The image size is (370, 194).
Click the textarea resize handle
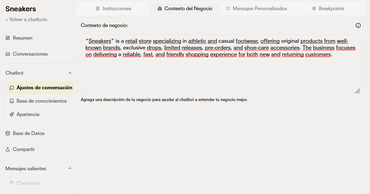358,91
